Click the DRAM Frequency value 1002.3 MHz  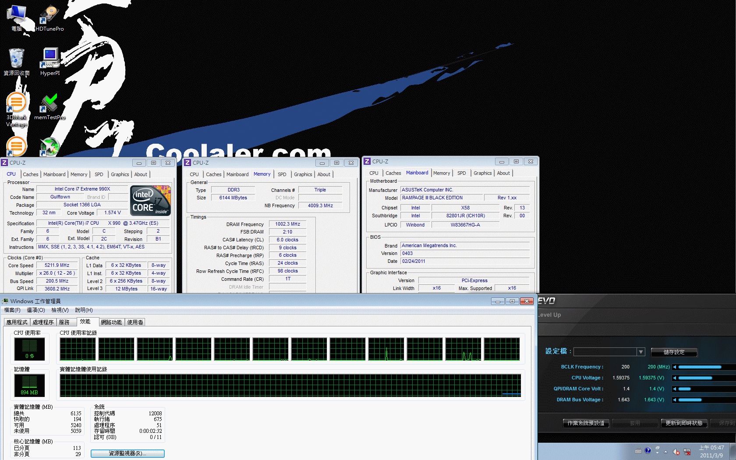pos(287,224)
